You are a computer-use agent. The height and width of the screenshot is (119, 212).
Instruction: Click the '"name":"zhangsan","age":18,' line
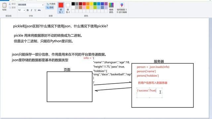111,62
